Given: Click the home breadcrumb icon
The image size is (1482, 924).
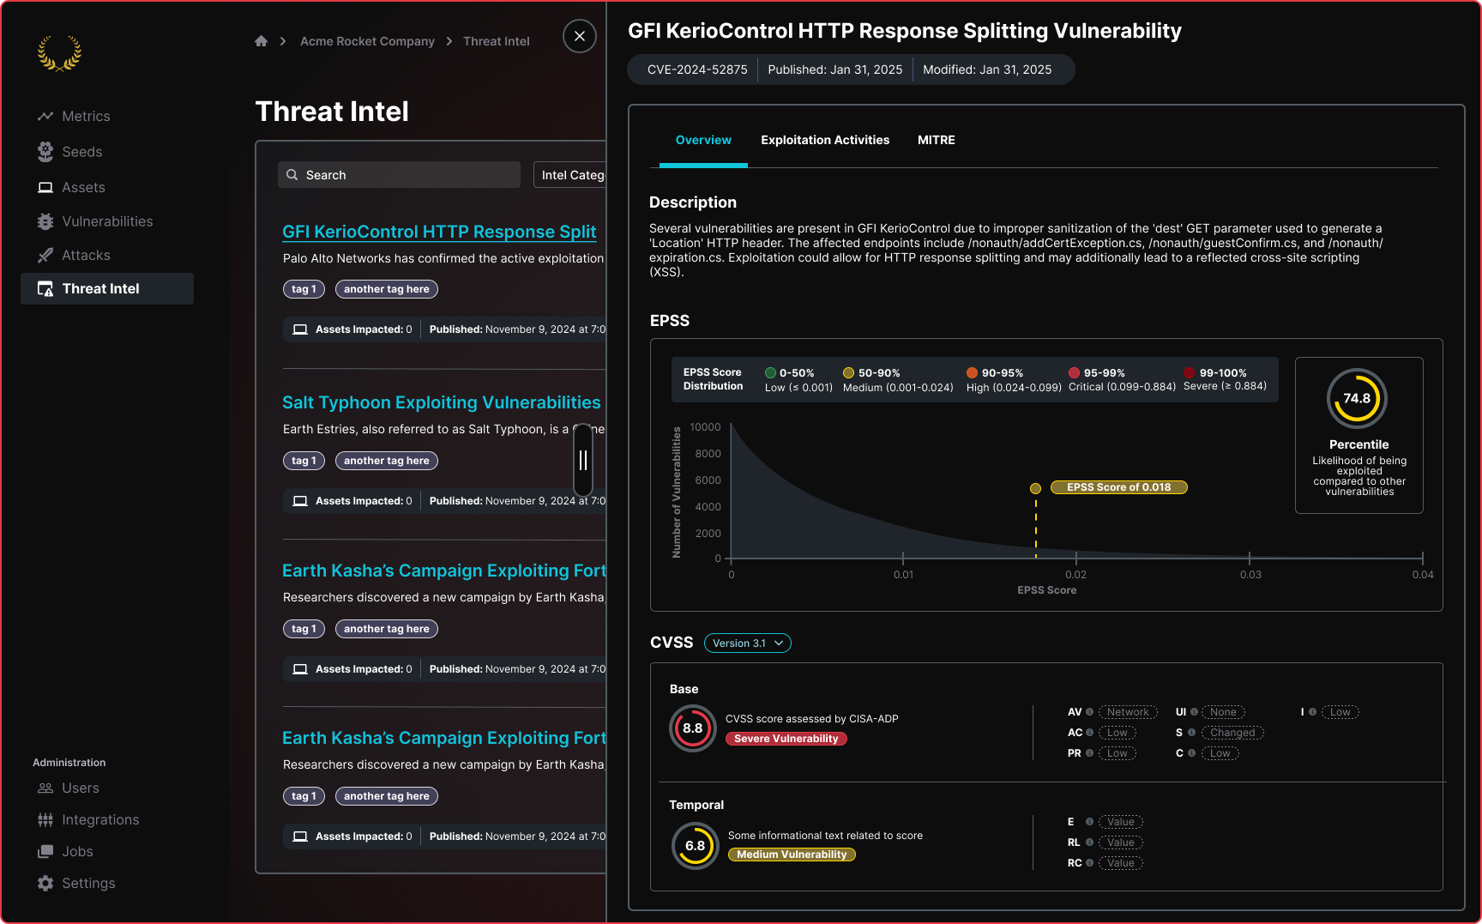Looking at the screenshot, I should click(262, 41).
